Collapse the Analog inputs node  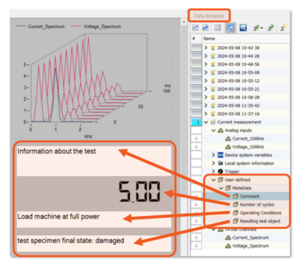[213, 130]
